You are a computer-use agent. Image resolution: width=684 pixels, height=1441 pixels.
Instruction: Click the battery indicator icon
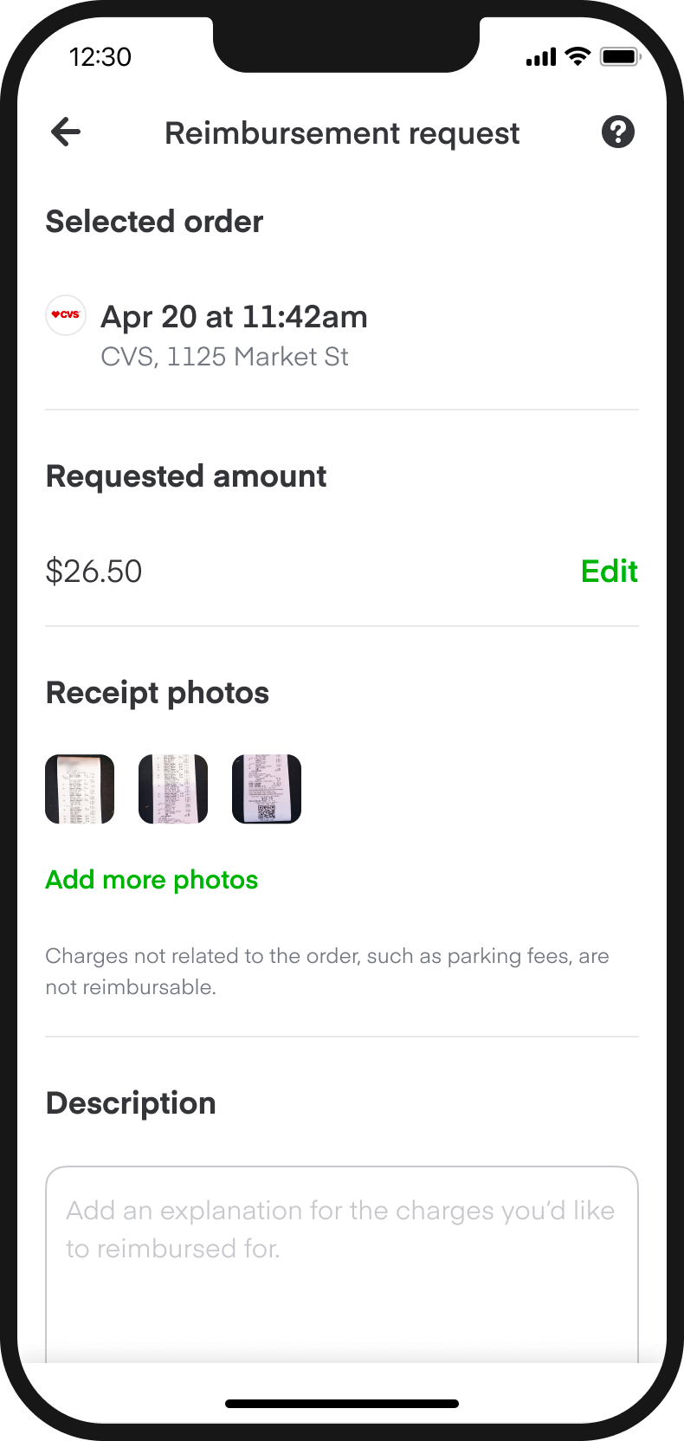tap(620, 57)
